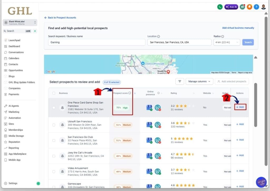Click the Prospect score sort control
This screenshot has height=191, width=270.
coord(135,93)
